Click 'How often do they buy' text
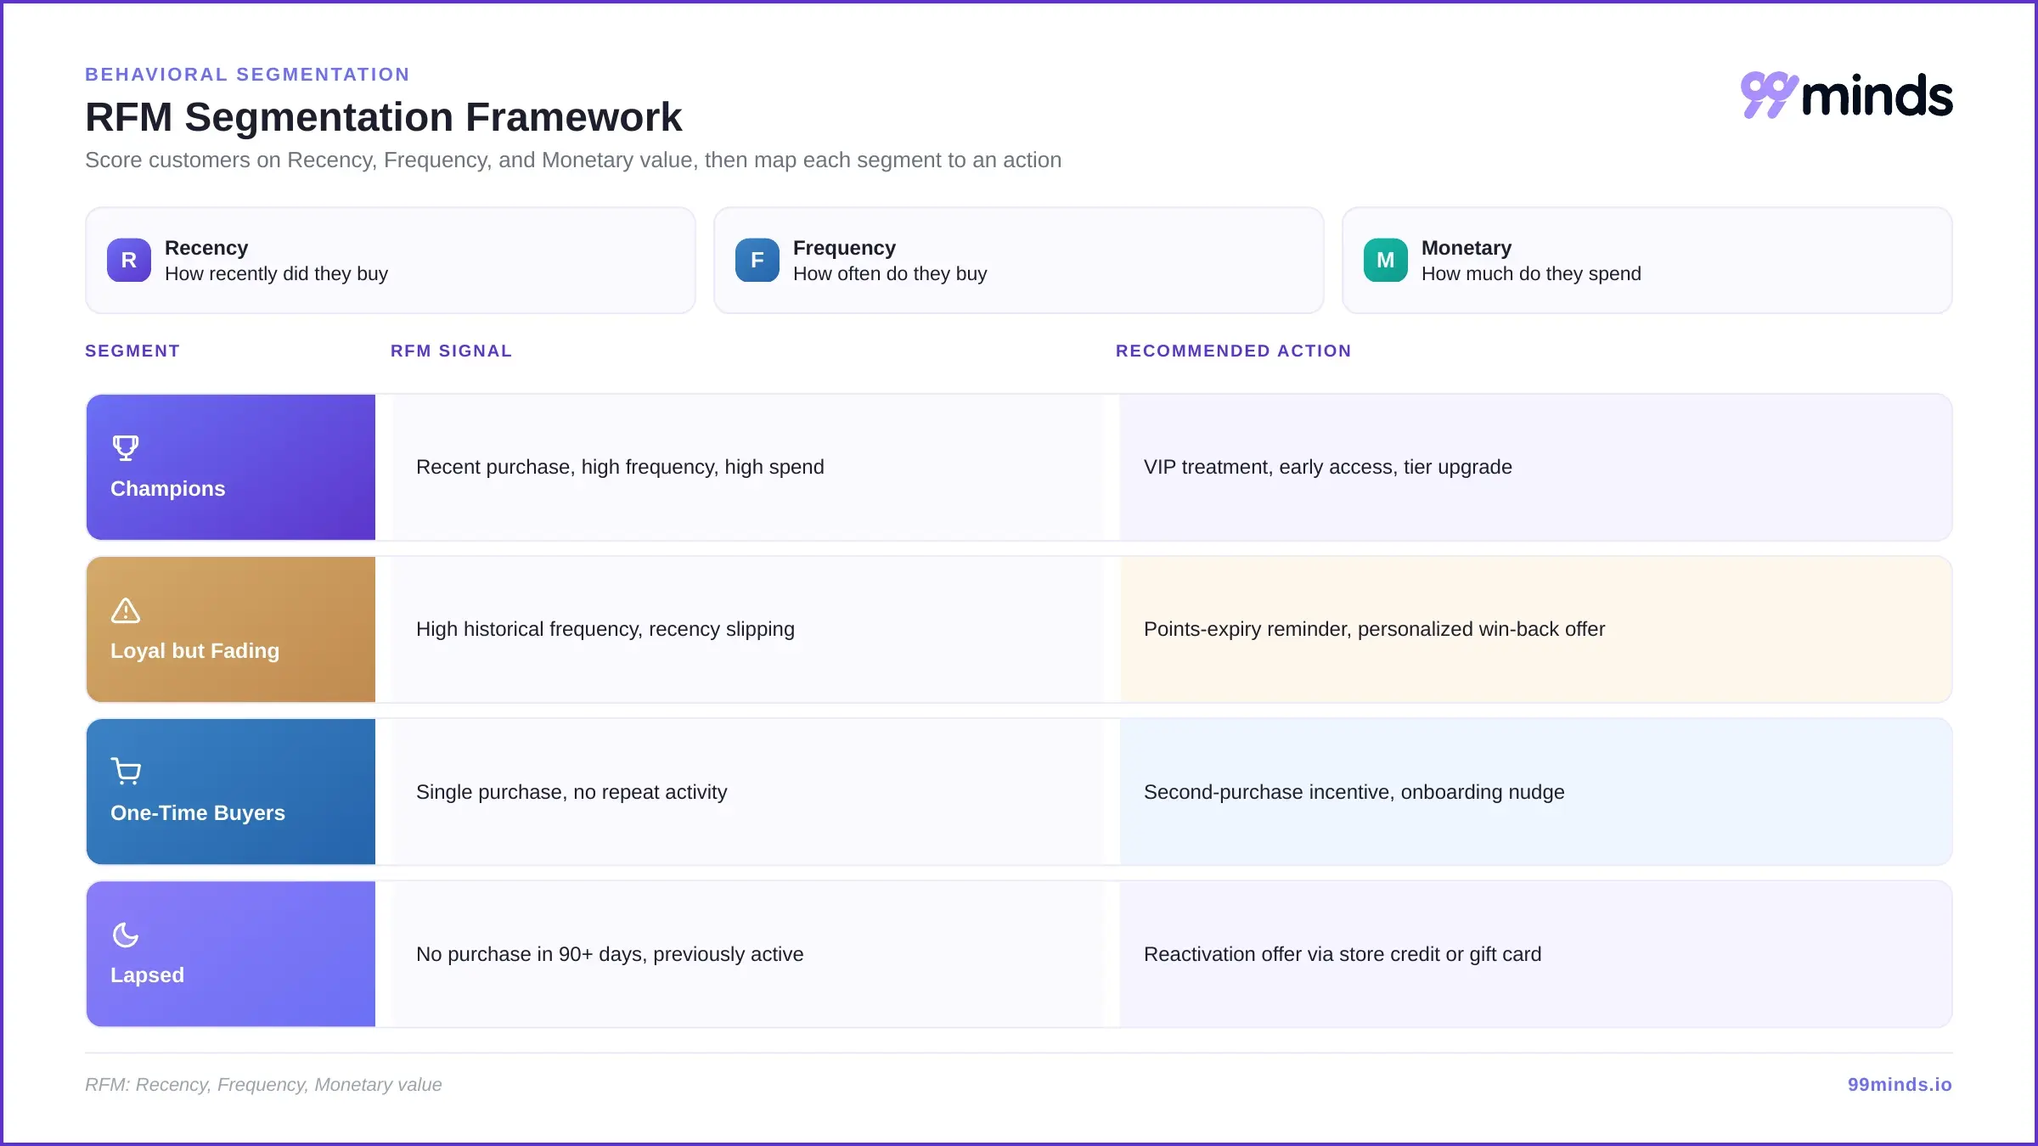Screen dimensions: 2038x1146 coord(890,273)
